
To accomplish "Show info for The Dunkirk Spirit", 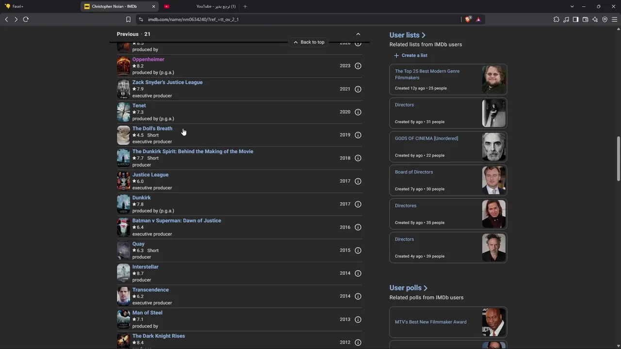I will pos(358,158).
